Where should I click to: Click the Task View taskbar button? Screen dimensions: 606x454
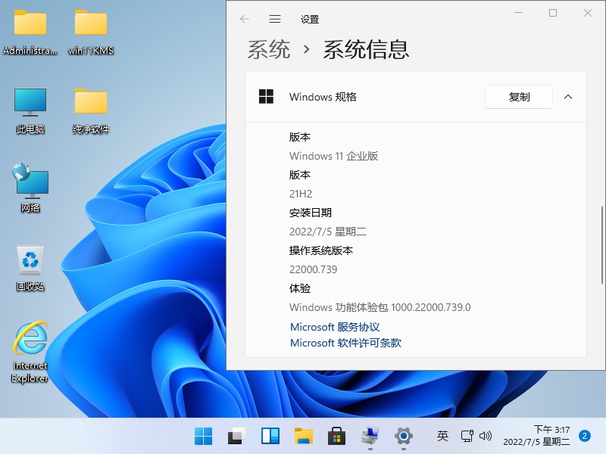(x=237, y=436)
